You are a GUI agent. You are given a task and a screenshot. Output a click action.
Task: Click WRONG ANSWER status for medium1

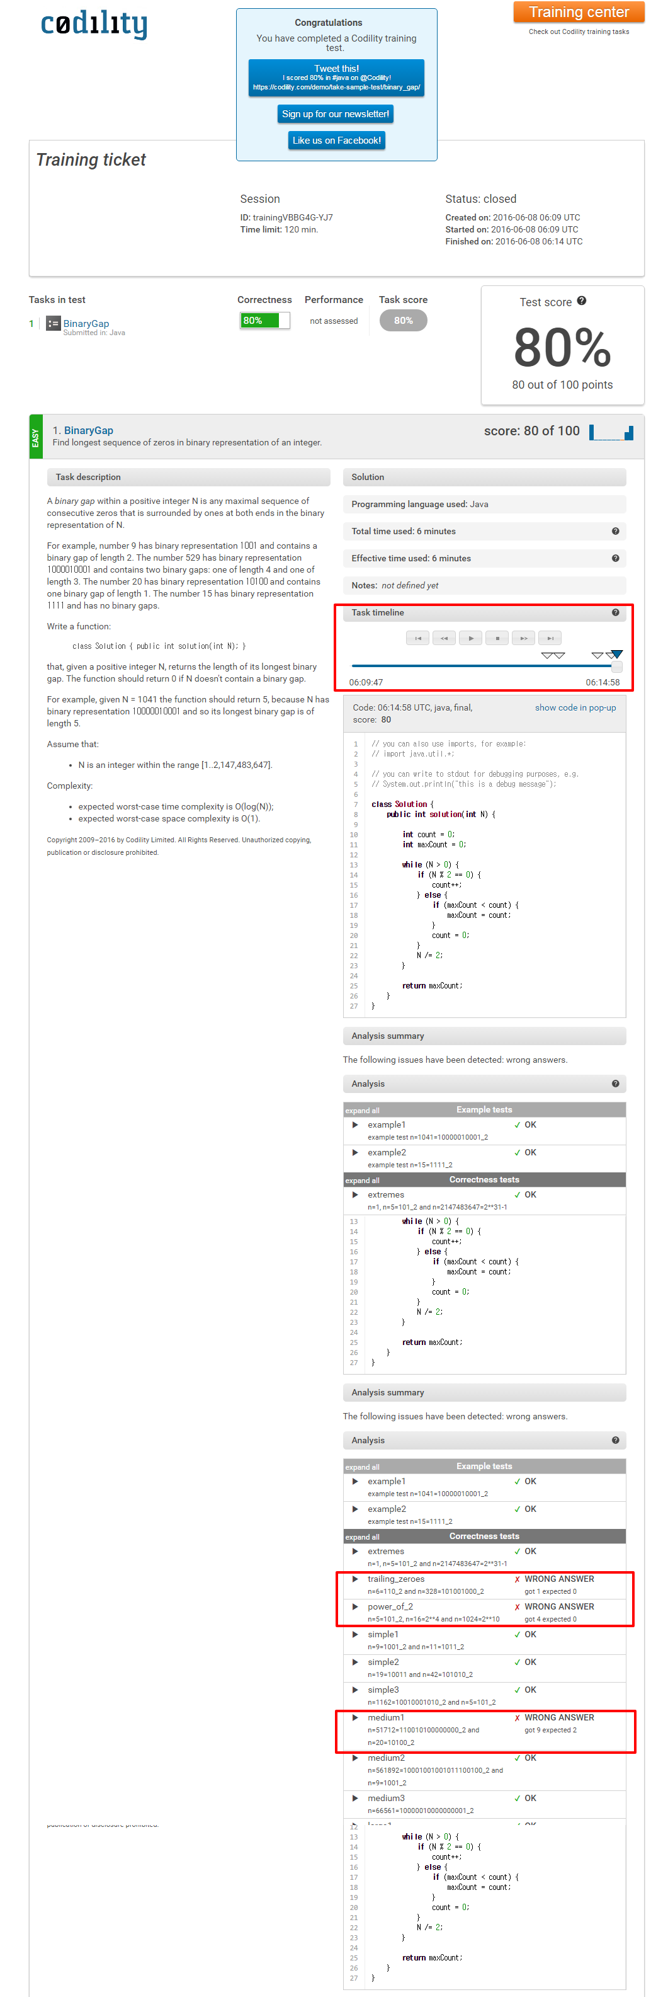tap(559, 1718)
